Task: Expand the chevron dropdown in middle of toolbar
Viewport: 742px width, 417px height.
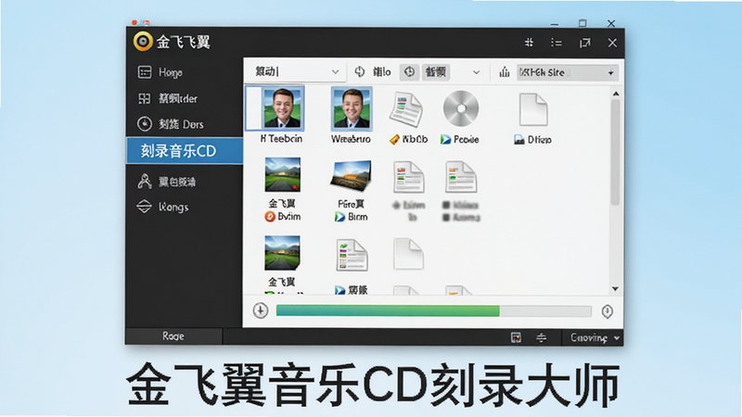Action: coord(476,72)
